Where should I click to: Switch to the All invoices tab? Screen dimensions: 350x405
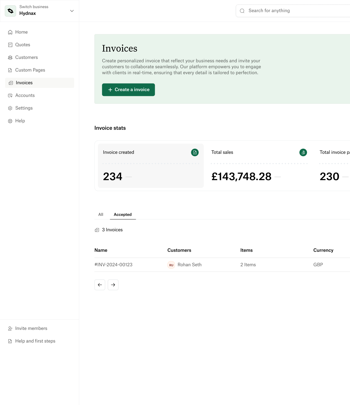pos(101,214)
